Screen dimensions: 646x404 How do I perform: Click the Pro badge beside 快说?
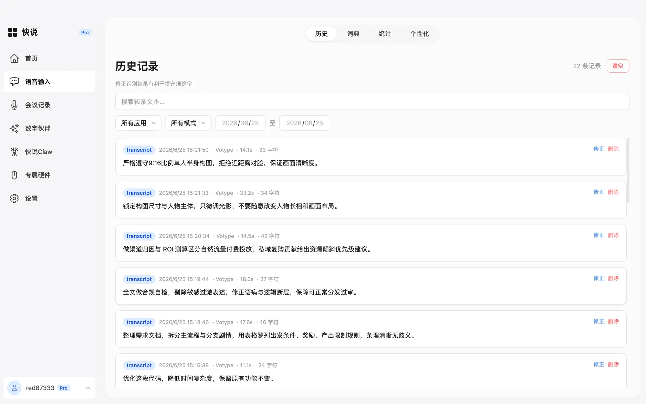click(x=85, y=32)
